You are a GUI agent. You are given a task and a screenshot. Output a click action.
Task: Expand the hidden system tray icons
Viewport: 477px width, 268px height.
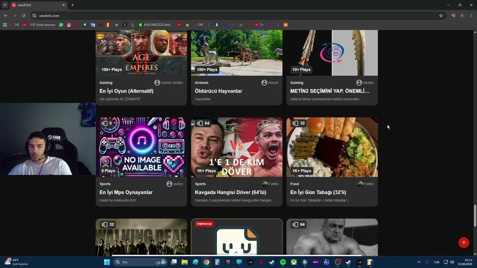(x=419, y=262)
